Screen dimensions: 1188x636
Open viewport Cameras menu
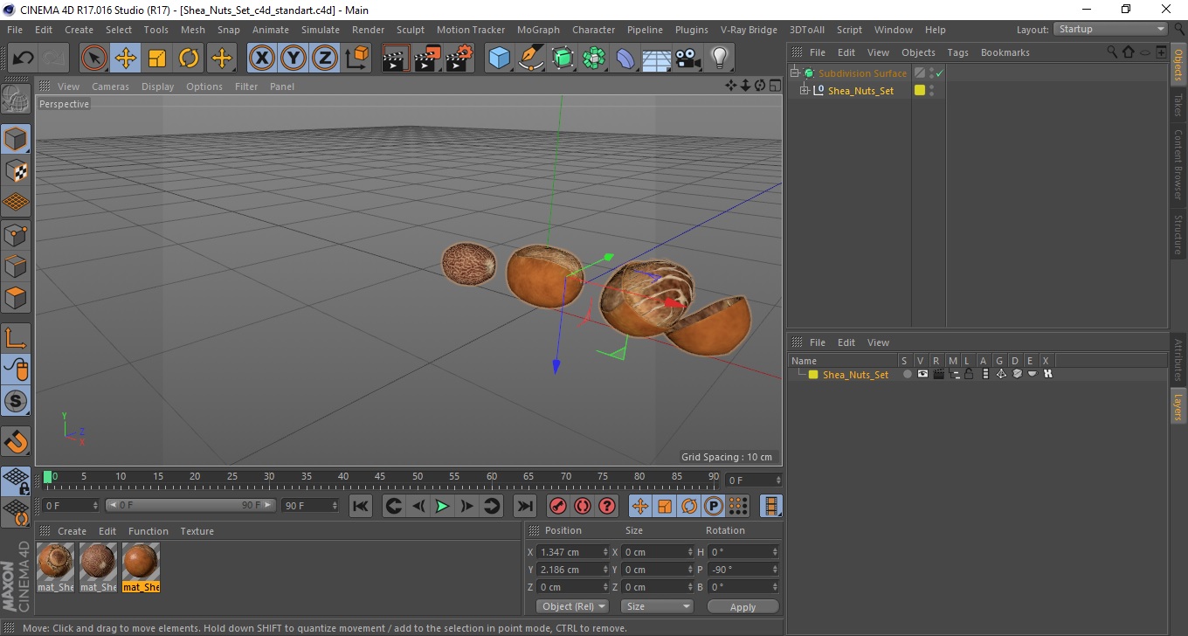110,86
